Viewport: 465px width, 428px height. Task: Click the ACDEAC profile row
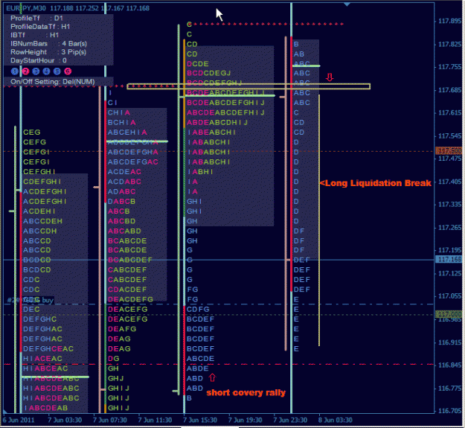[124, 172]
